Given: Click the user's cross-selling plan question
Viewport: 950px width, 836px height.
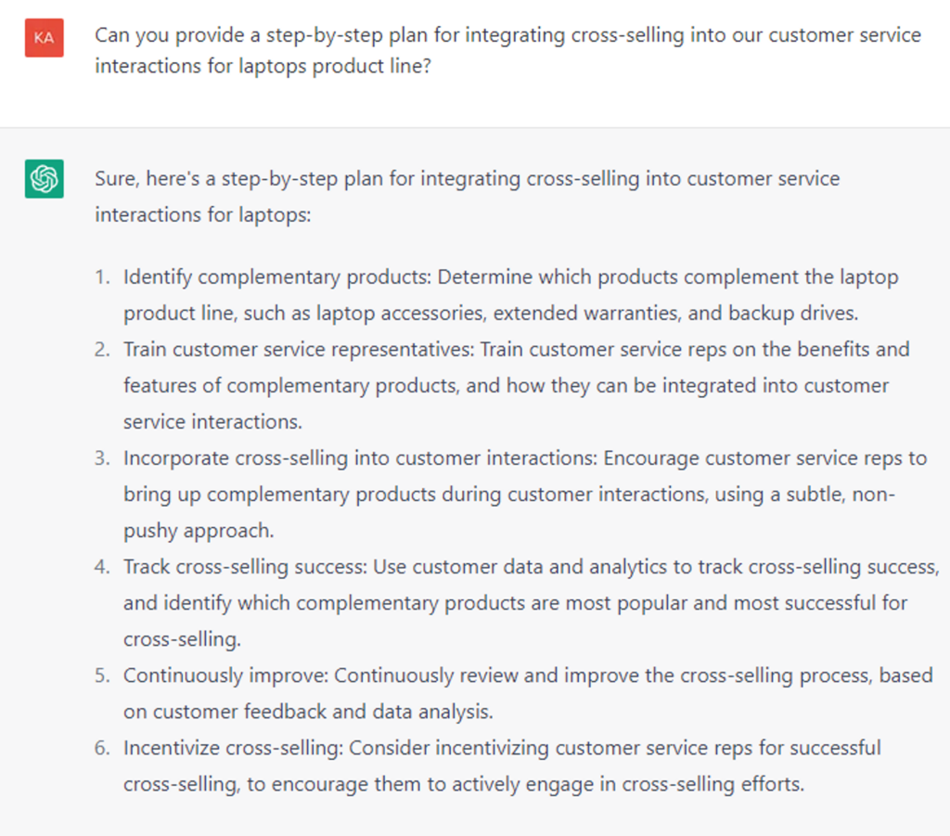Looking at the screenshot, I should coord(507,51).
